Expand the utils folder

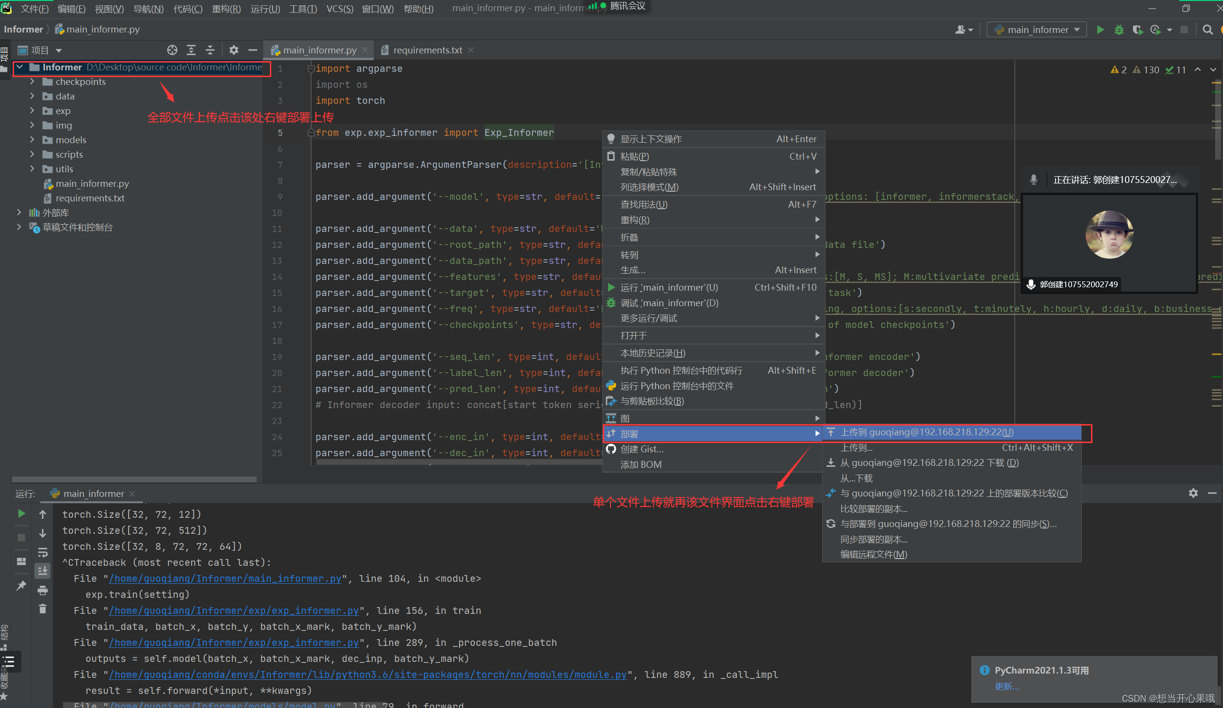pos(32,169)
